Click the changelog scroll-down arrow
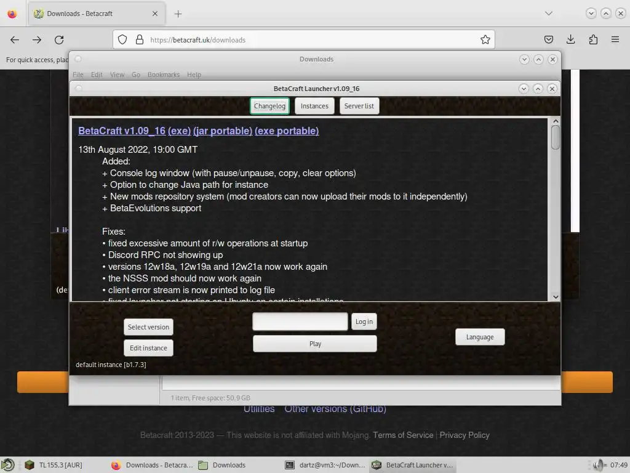630x473 pixels. (556, 297)
